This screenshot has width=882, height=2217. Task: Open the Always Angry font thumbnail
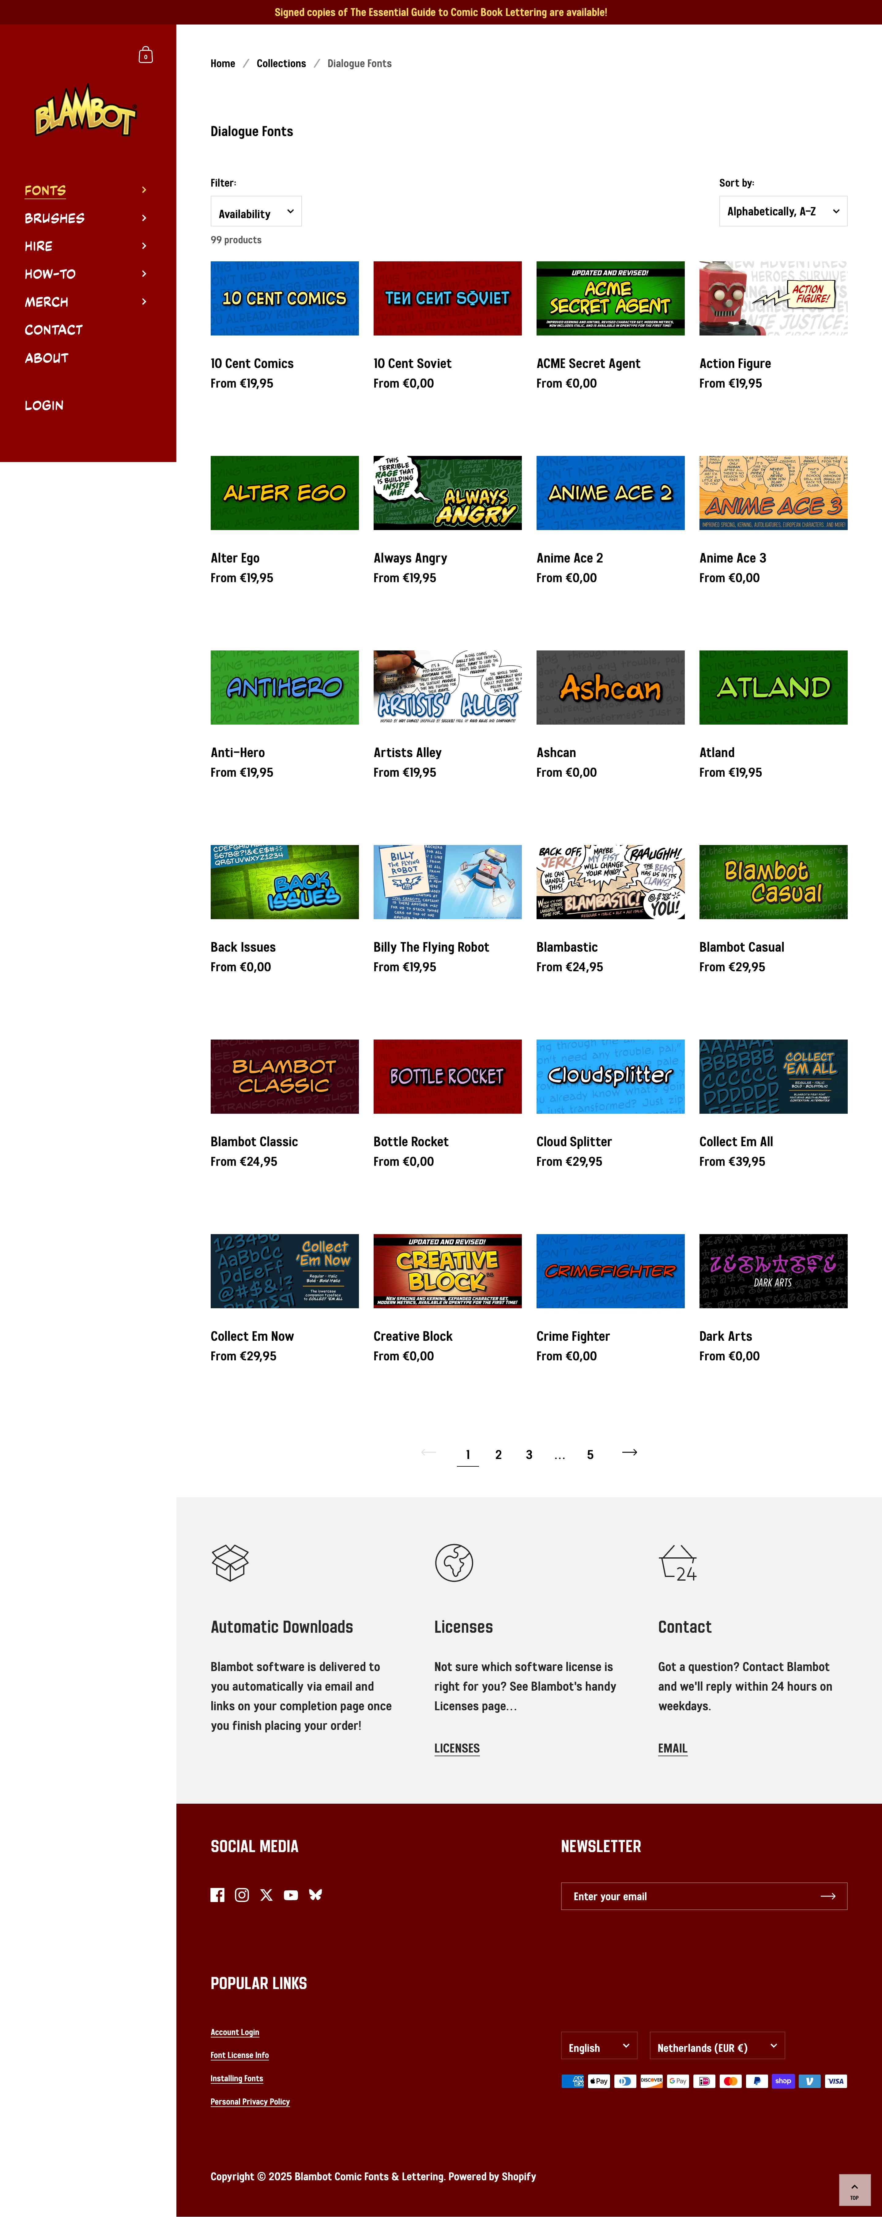[x=447, y=492]
